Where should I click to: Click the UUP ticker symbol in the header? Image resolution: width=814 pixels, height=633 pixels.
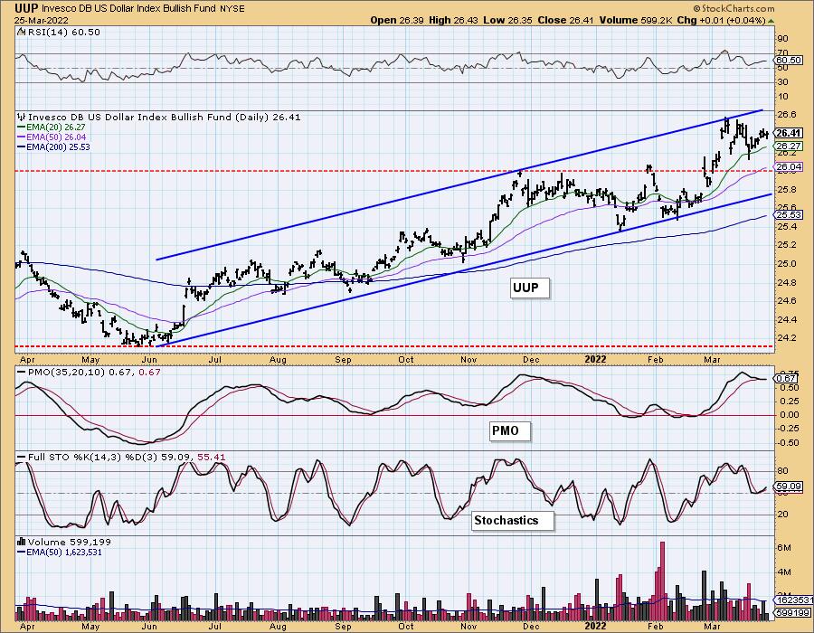pyautogui.click(x=26, y=8)
